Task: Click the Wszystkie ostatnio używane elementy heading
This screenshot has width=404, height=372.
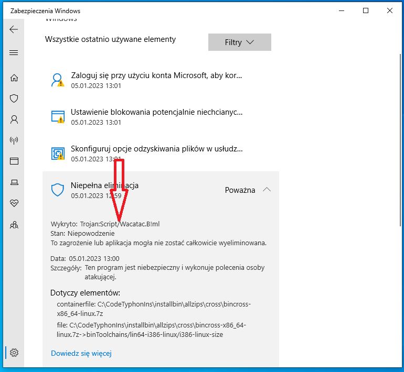Action: pos(110,39)
